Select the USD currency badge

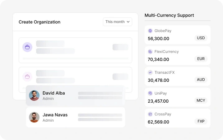(x=201, y=38)
